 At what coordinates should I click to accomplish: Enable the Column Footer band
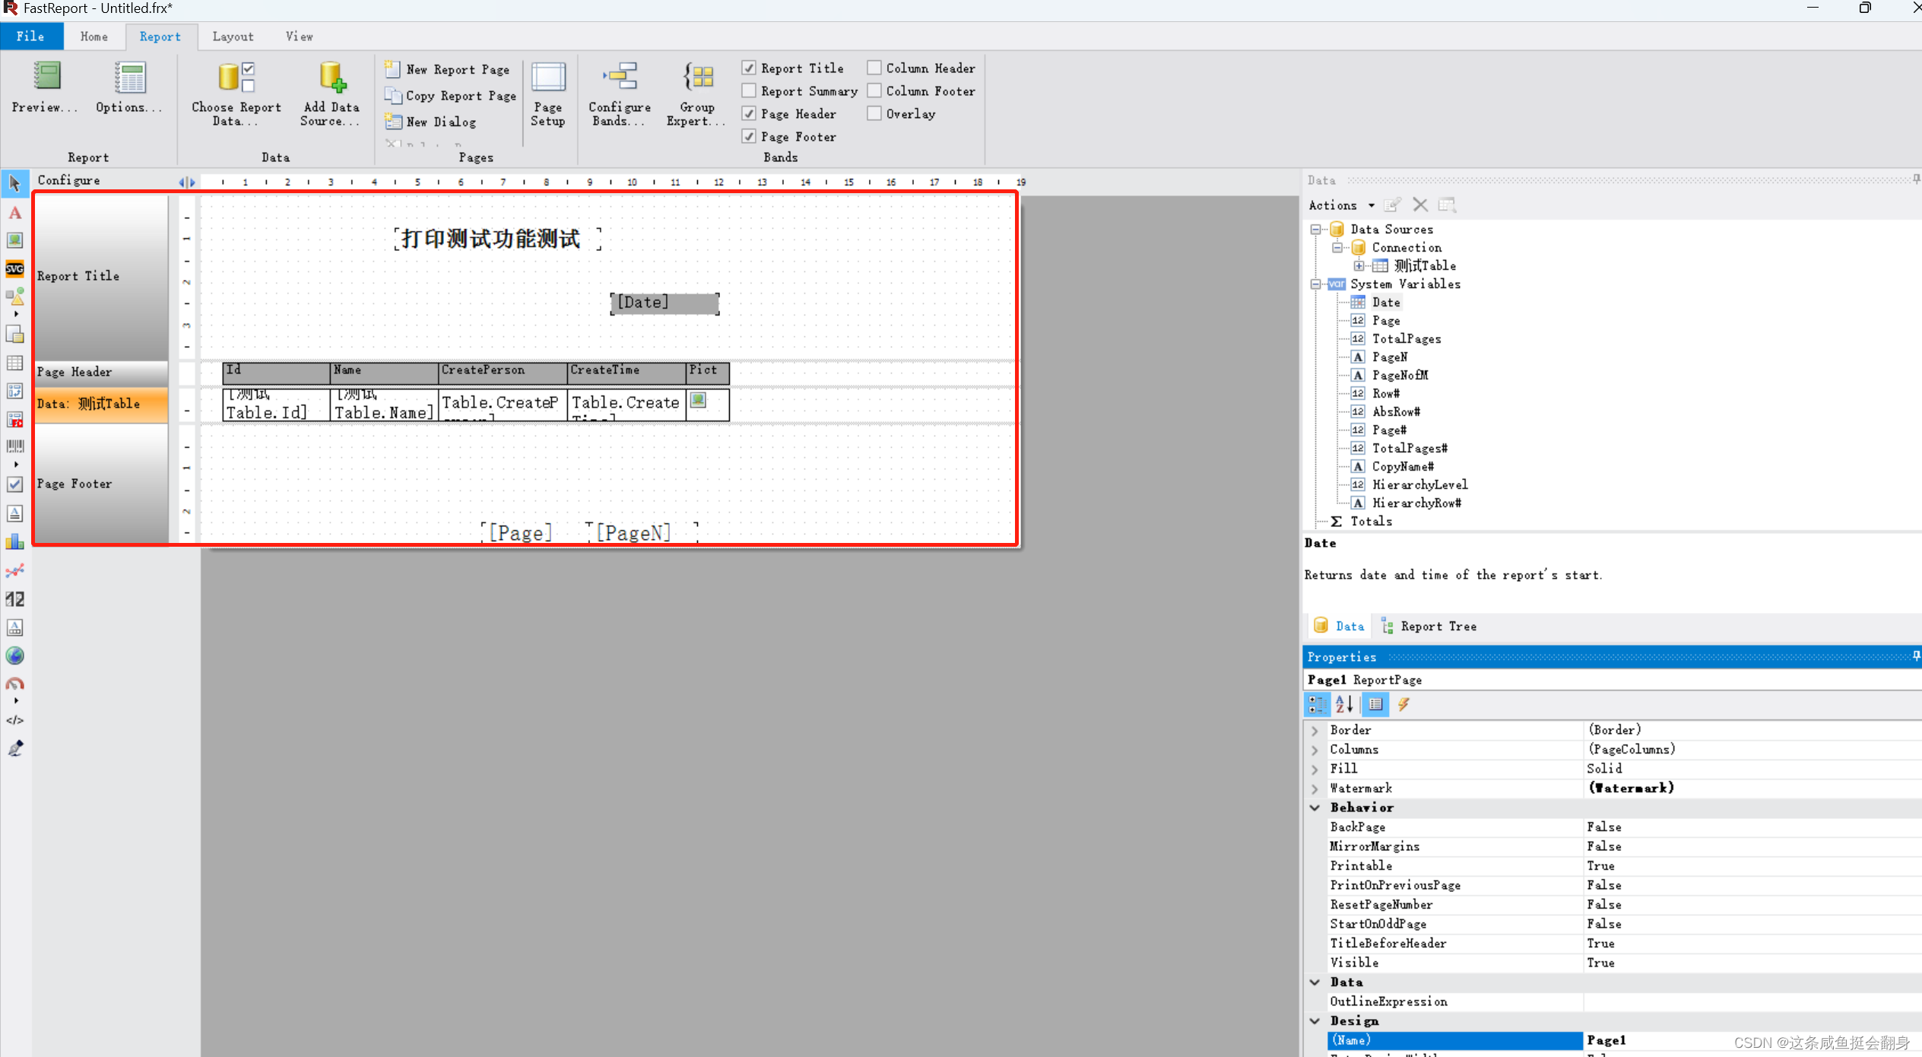click(x=874, y=90)
